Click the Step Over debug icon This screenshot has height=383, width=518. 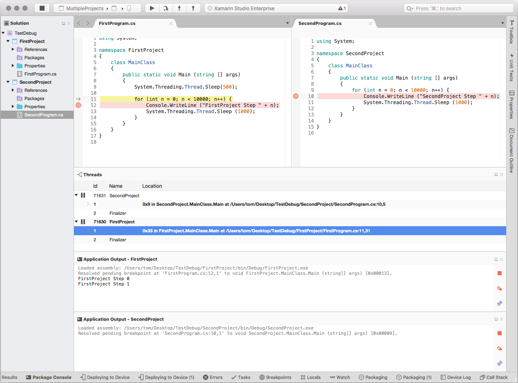(x=165, y=8)
